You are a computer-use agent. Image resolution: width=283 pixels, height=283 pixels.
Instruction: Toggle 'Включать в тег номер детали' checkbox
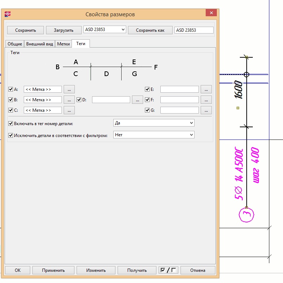(10, 123)
